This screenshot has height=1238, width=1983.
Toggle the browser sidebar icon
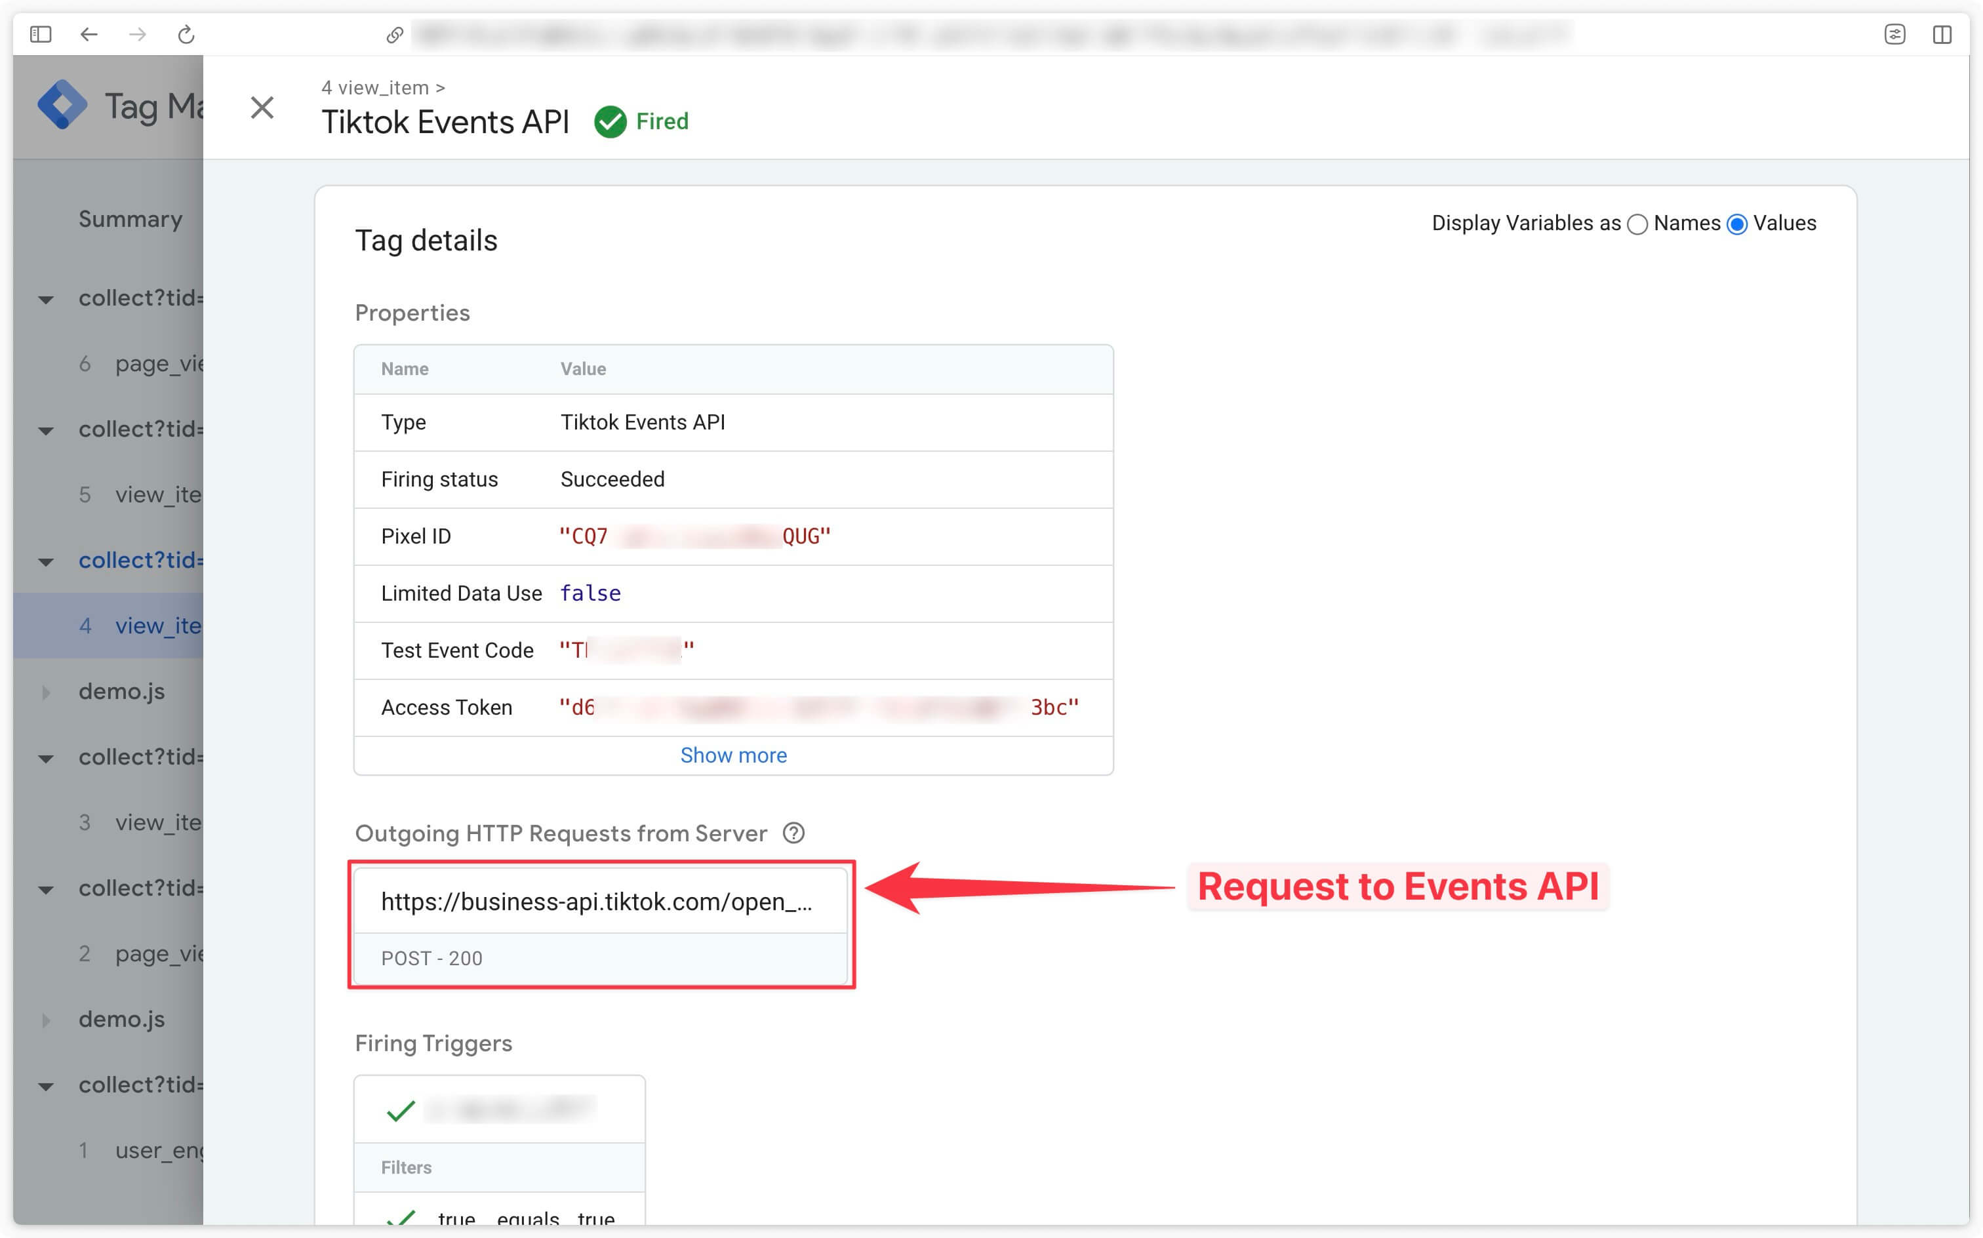coord(40,34)
